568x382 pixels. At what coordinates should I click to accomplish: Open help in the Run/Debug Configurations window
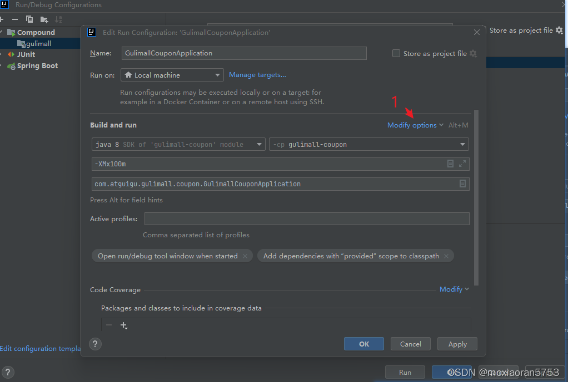8,372
